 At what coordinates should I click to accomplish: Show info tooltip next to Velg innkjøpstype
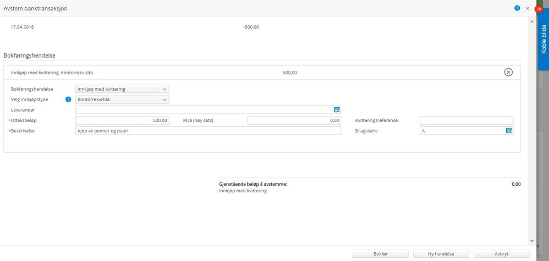[x=69, y=99]
